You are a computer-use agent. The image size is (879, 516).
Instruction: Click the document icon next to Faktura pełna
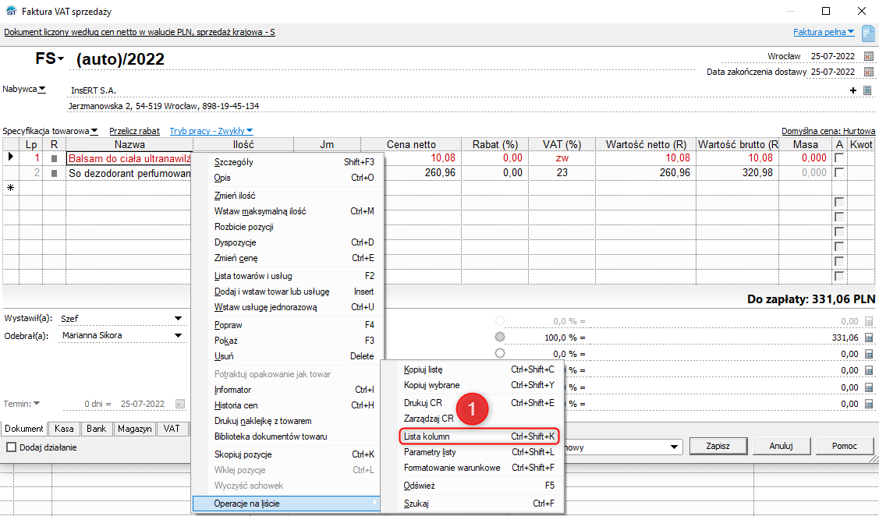[868, 33]
